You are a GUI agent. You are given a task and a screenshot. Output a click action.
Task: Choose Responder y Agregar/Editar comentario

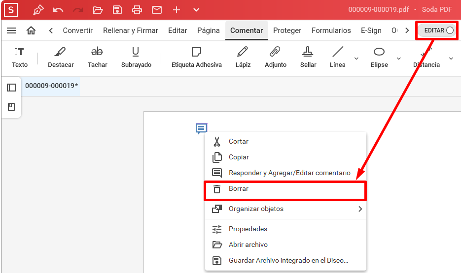[285, 173]
